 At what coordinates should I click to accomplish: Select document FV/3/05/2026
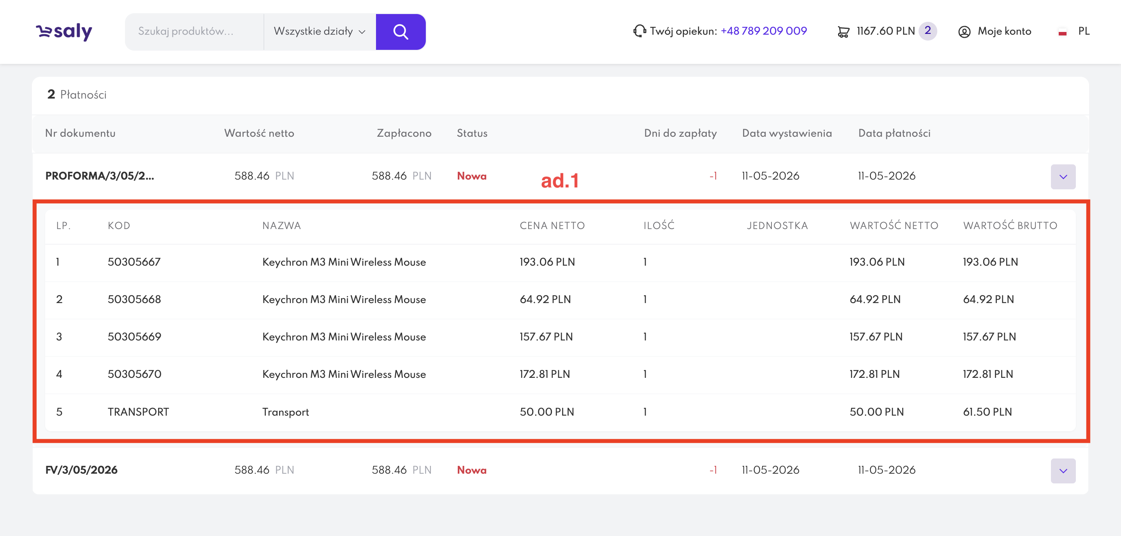tap(81, 470)
